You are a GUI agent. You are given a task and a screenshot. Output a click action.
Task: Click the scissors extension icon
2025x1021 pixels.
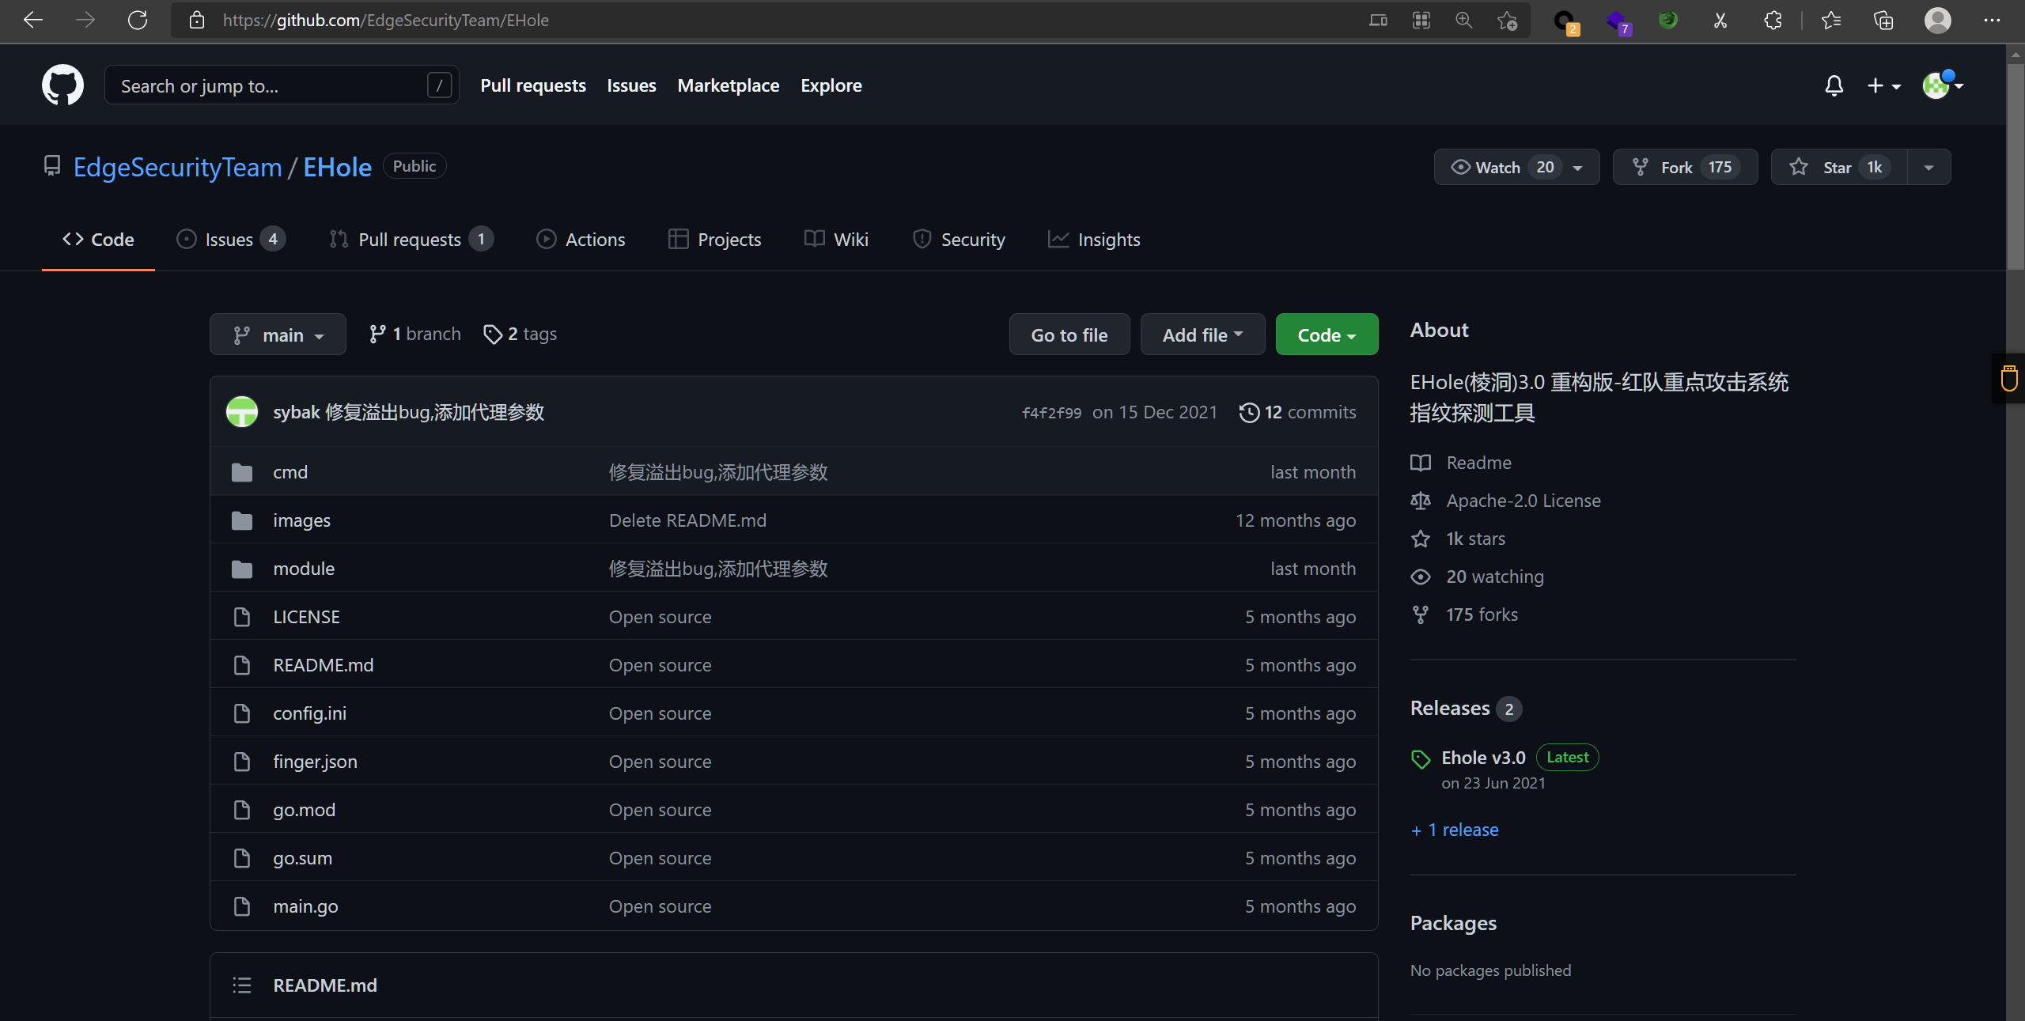tap(1720, 21)
